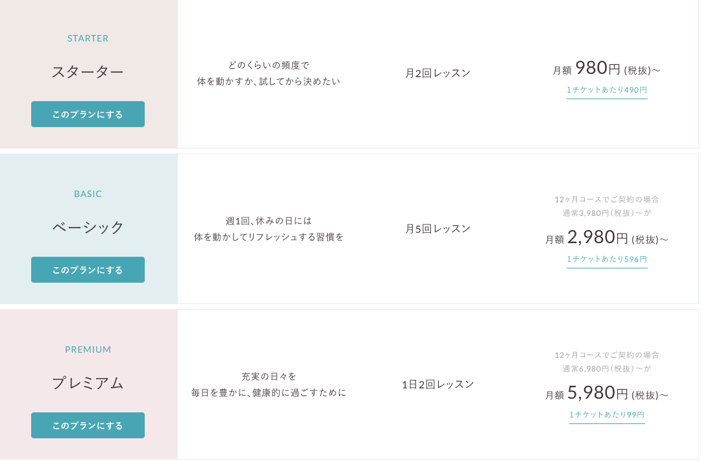The image size is (701, 461).
Task: Click the 通常3,980円 discount note
Action: tap(607, 213)
